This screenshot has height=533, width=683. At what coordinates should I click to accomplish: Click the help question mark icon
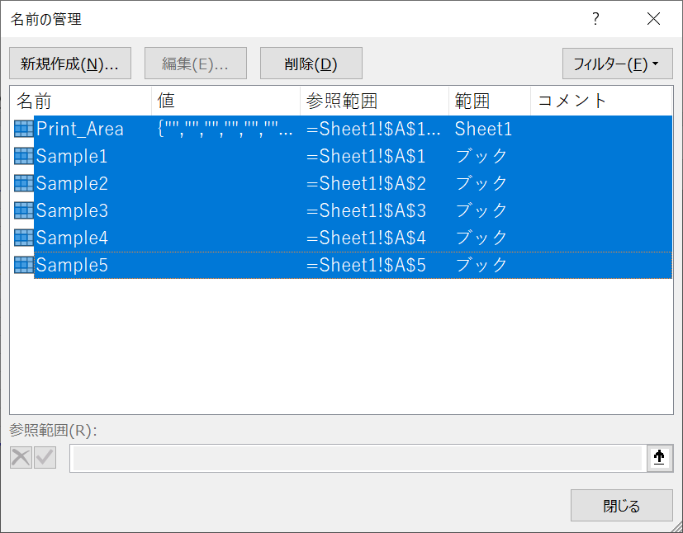coord(595,19)
